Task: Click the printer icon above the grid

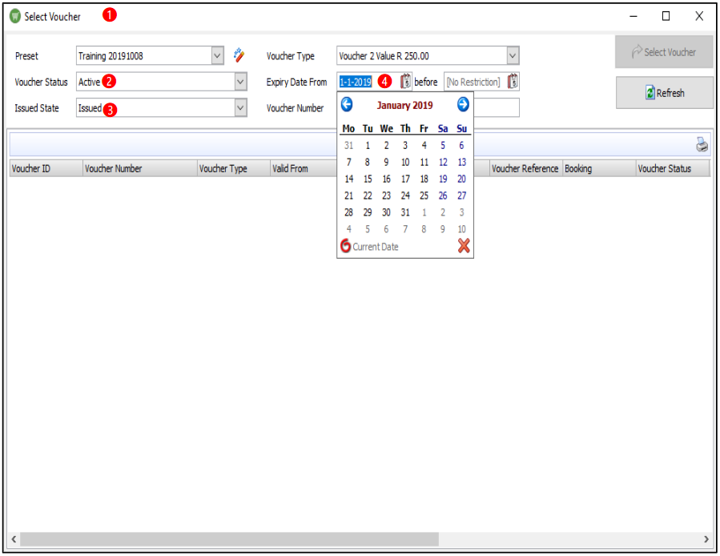Action: pyautogui.click(x=702, y=144)
